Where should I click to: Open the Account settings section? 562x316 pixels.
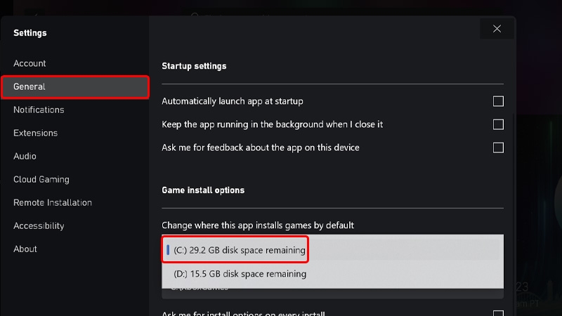pyautogui.click(x=30, y=63)
